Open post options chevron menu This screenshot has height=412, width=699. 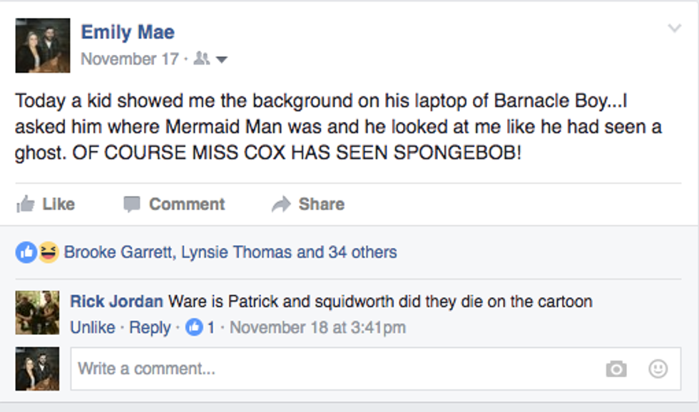pyautogui.click(x=674, y=29)
